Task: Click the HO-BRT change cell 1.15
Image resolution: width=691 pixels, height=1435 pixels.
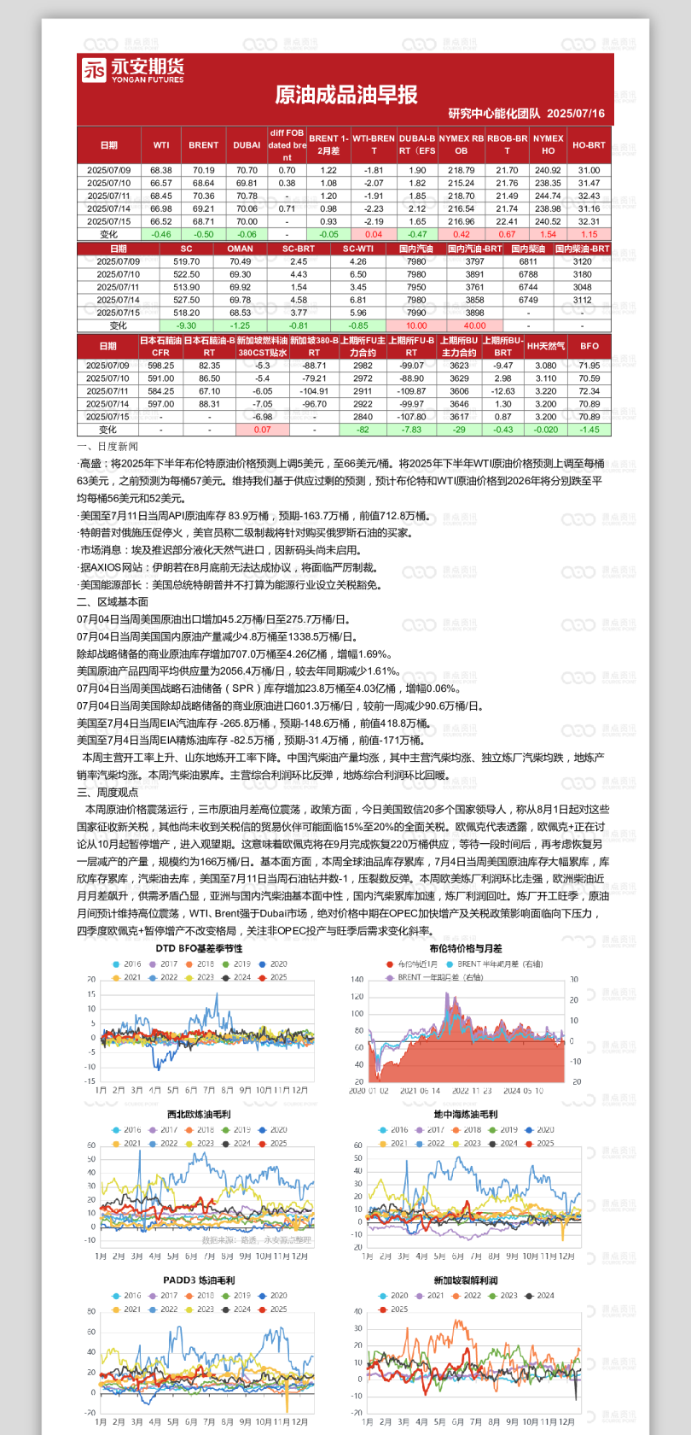Action: point(589,234)
